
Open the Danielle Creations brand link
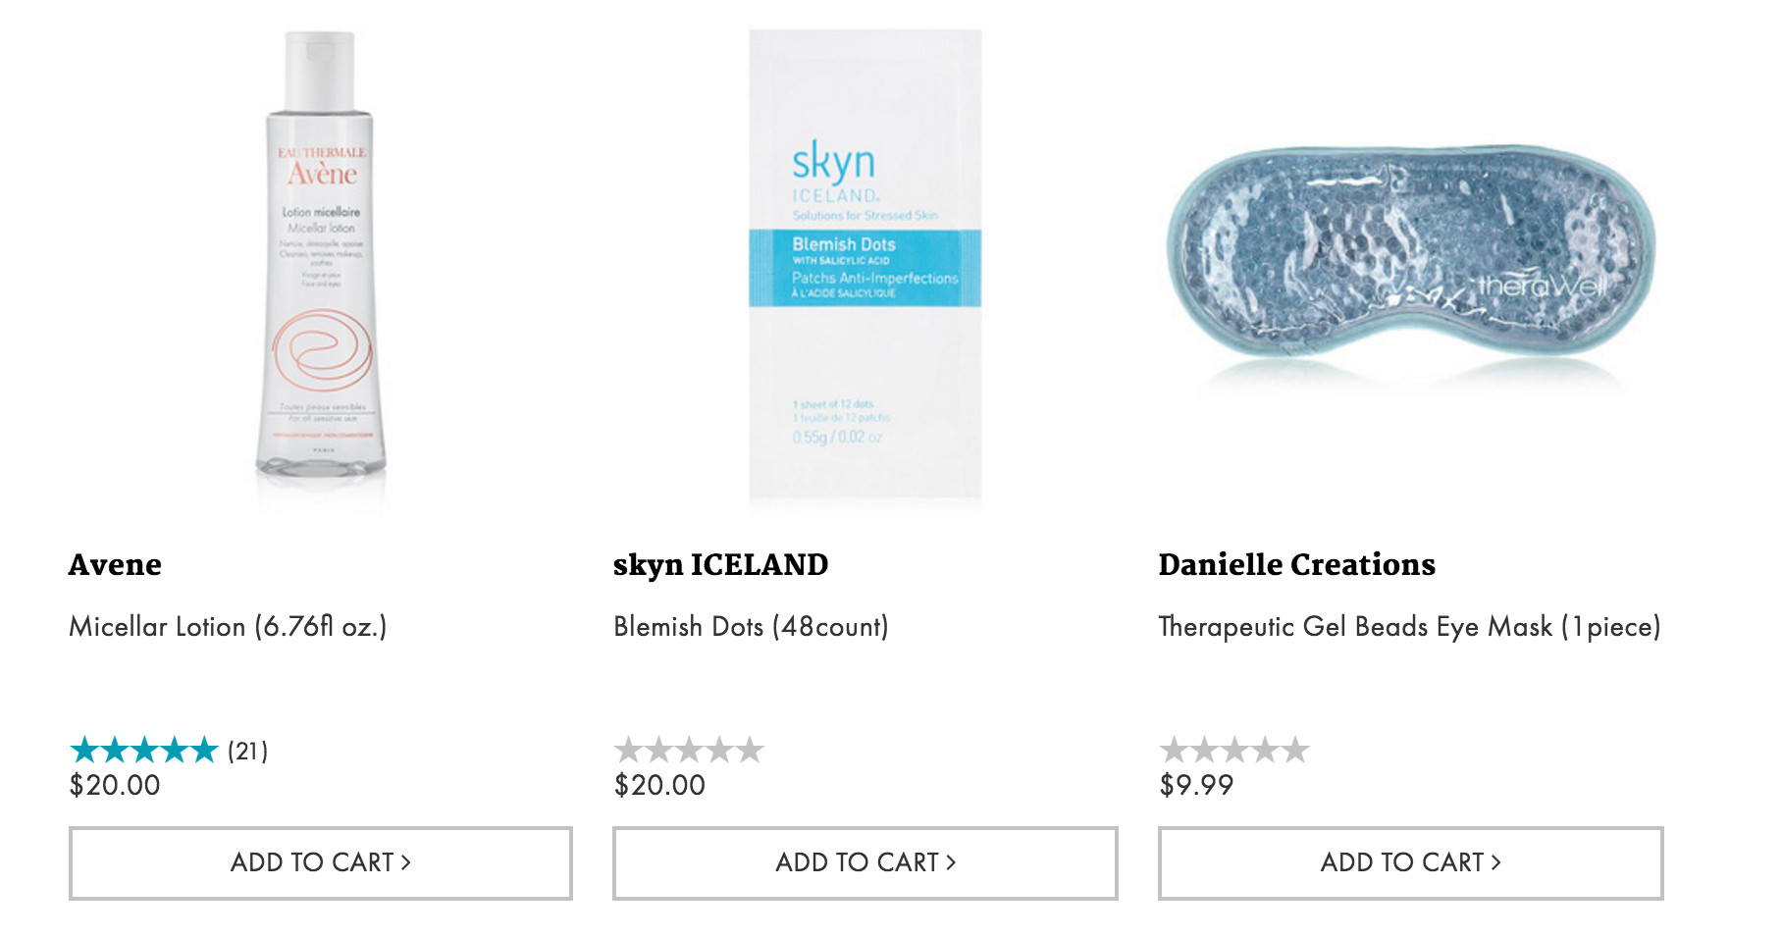[1296, 564]
